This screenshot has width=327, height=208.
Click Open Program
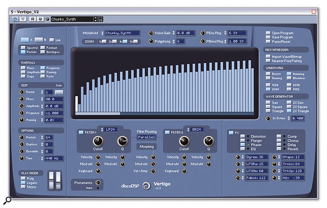click(x=280, y=33)
